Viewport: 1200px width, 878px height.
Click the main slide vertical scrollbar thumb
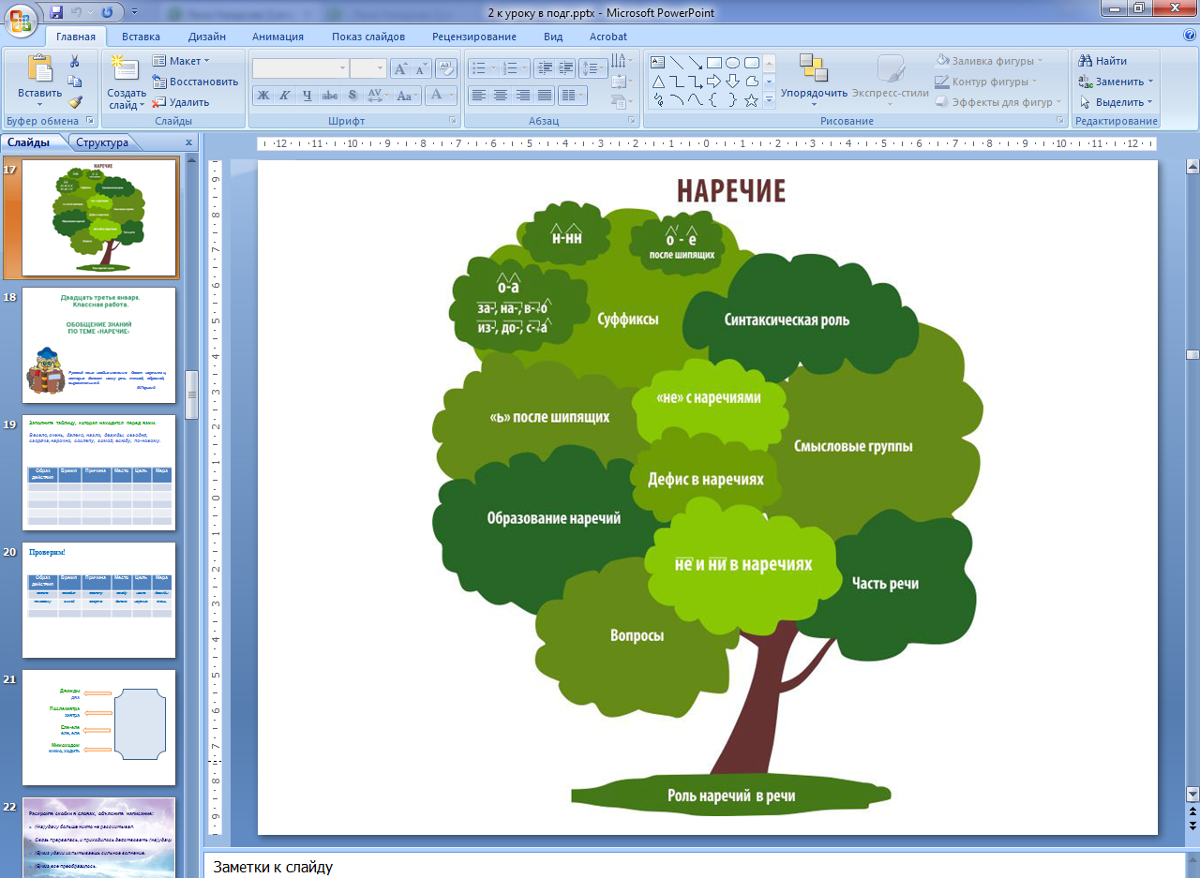[x=1192, y=354]
